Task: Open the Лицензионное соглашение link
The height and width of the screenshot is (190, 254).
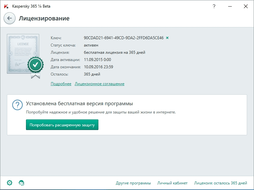Action: [x=99, y=84]
